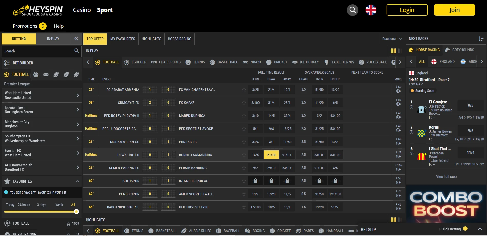Open the Combo Boost banner

tap(446, 204)
